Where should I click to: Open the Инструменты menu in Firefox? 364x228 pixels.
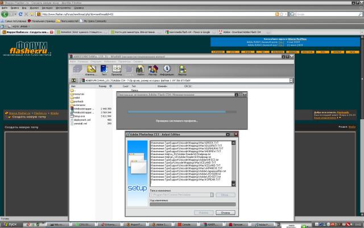(x=63, y=8)
